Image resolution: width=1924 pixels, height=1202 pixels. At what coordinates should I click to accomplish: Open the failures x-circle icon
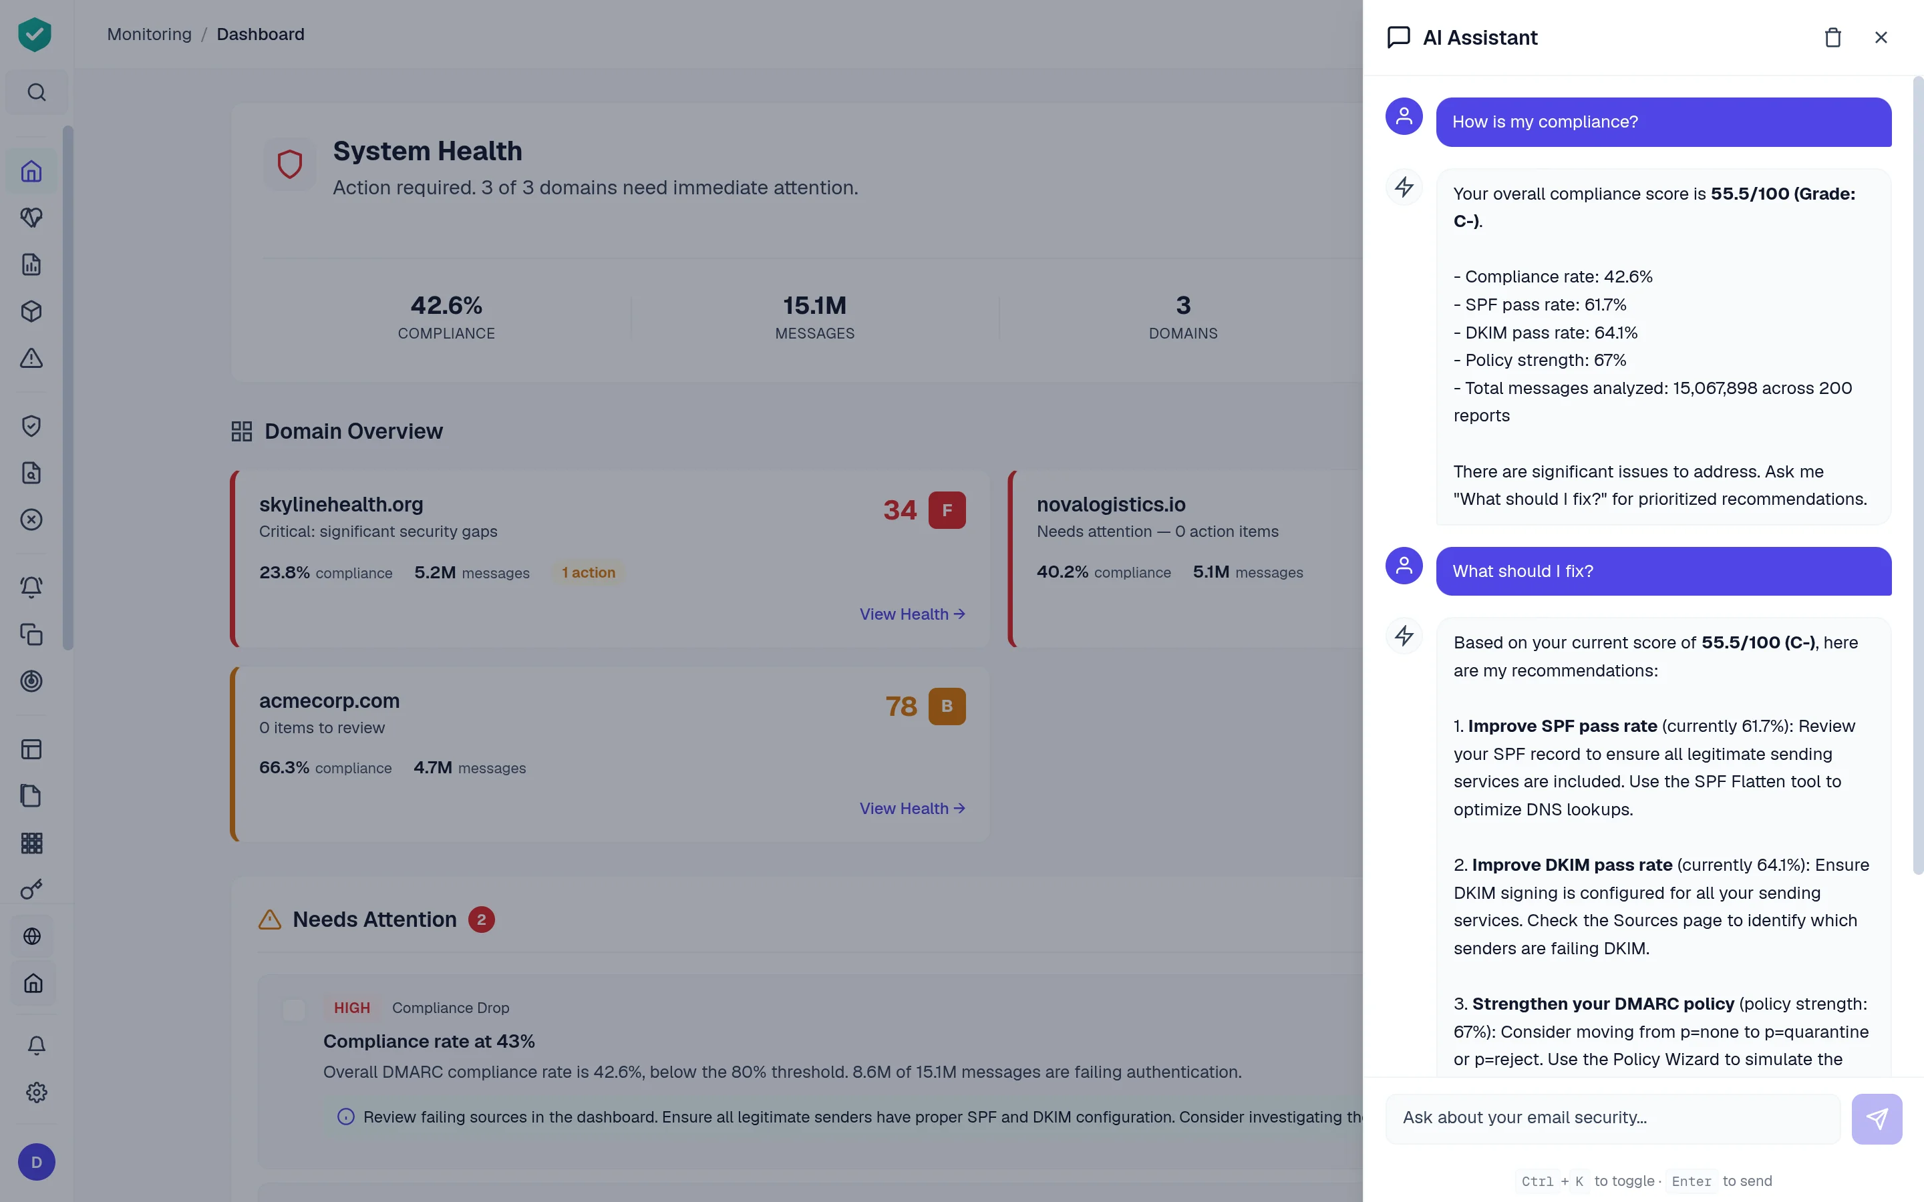point(32,519)
